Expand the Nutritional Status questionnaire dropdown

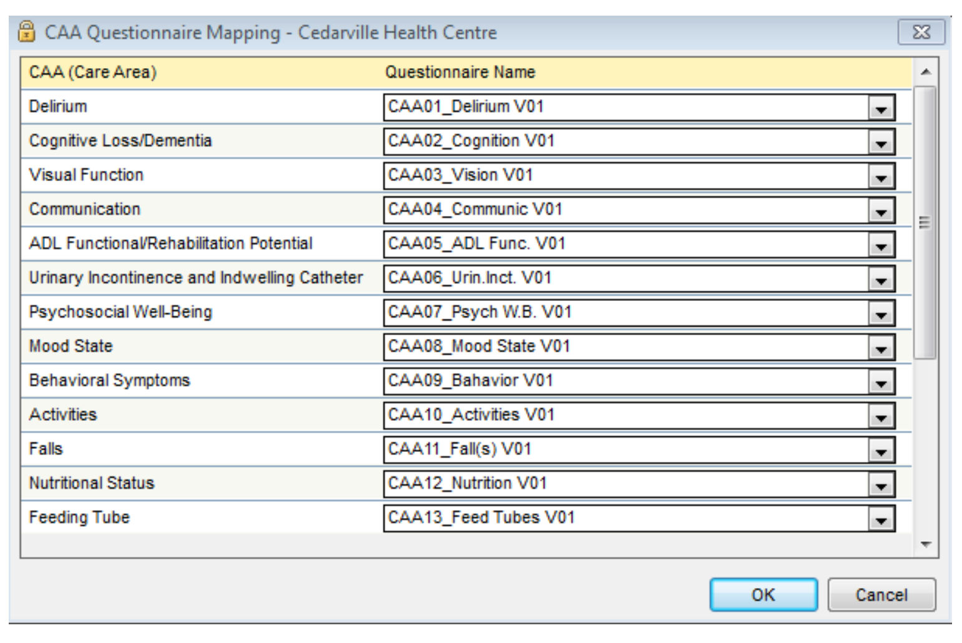pos(881,485)
